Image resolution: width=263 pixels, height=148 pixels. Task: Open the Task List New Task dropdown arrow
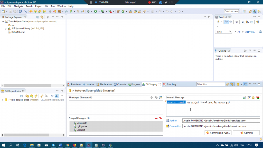click(221, 22)
